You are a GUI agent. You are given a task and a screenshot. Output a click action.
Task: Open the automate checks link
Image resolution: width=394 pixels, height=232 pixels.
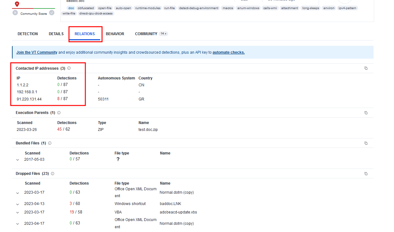228,52
